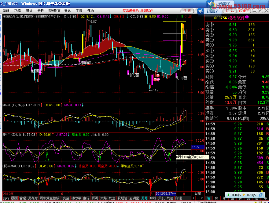The image size is (269, 203).
Task: Click the green crosshair icon above the chart
Action: [x=178, y=17]
